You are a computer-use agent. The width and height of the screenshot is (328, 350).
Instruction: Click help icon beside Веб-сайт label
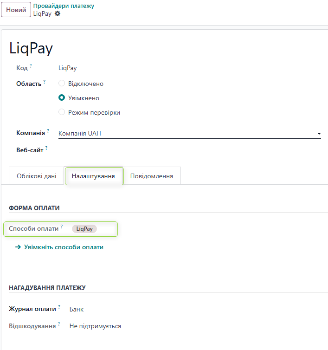(x=46, y=149)
